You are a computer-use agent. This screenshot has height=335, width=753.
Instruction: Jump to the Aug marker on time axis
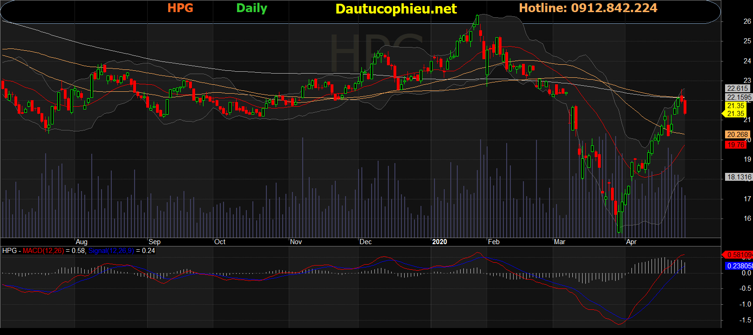81,242
